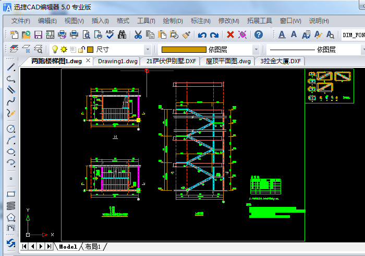
Task: Toggle the layer lock padlock
Action: point(81,49)
